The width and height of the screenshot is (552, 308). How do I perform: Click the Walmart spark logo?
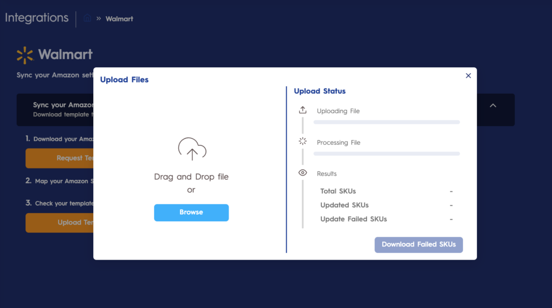25,55
